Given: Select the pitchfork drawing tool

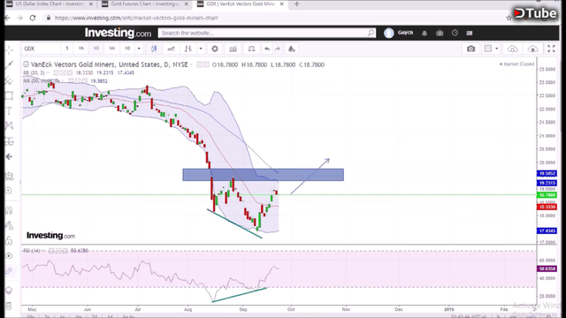Looking at the screenshot, I should [10, 80].
